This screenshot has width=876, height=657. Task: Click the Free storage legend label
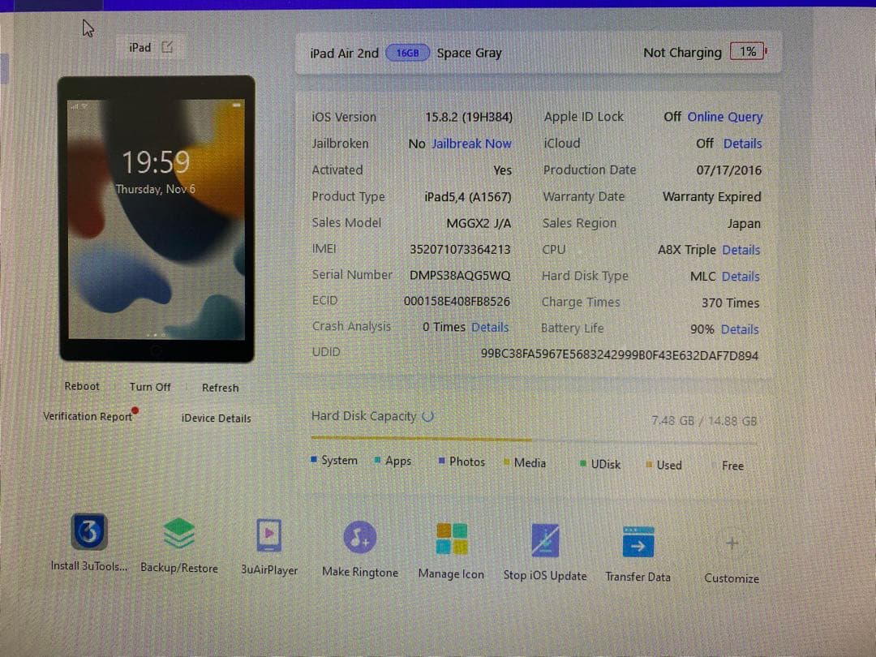pos(732,466)
